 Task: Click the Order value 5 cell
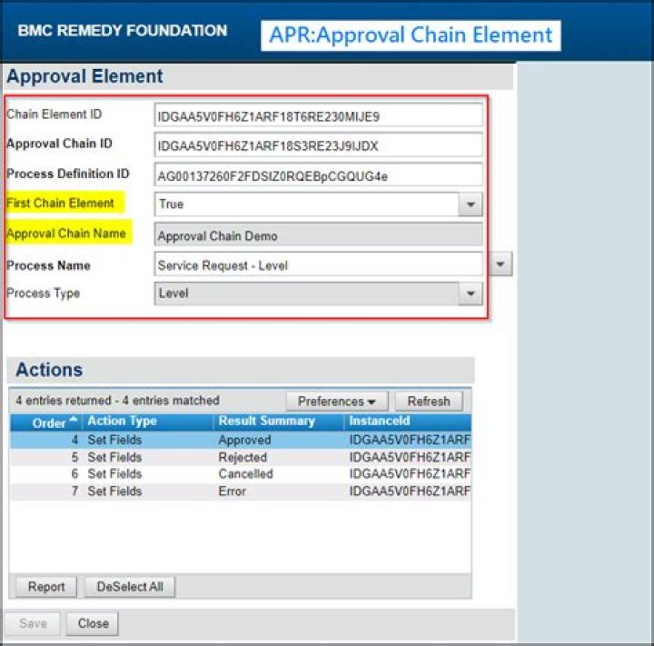[x=74, y=457]
